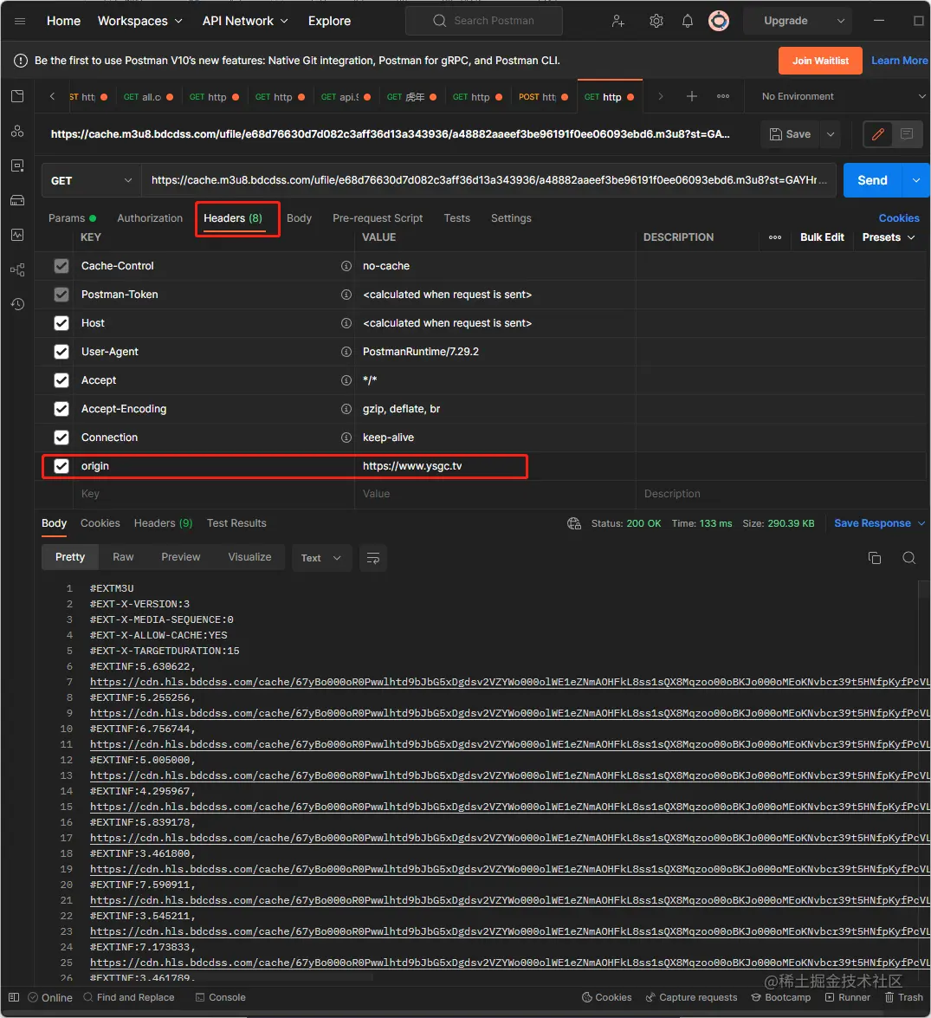Change the GET method dropdown
The height and width of the screenshot is (1018, 931).
click(x=91, y=180)
